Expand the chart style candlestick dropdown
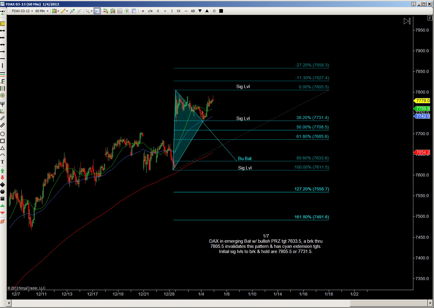This screenshot has width=434, height=308. point(55,11)
